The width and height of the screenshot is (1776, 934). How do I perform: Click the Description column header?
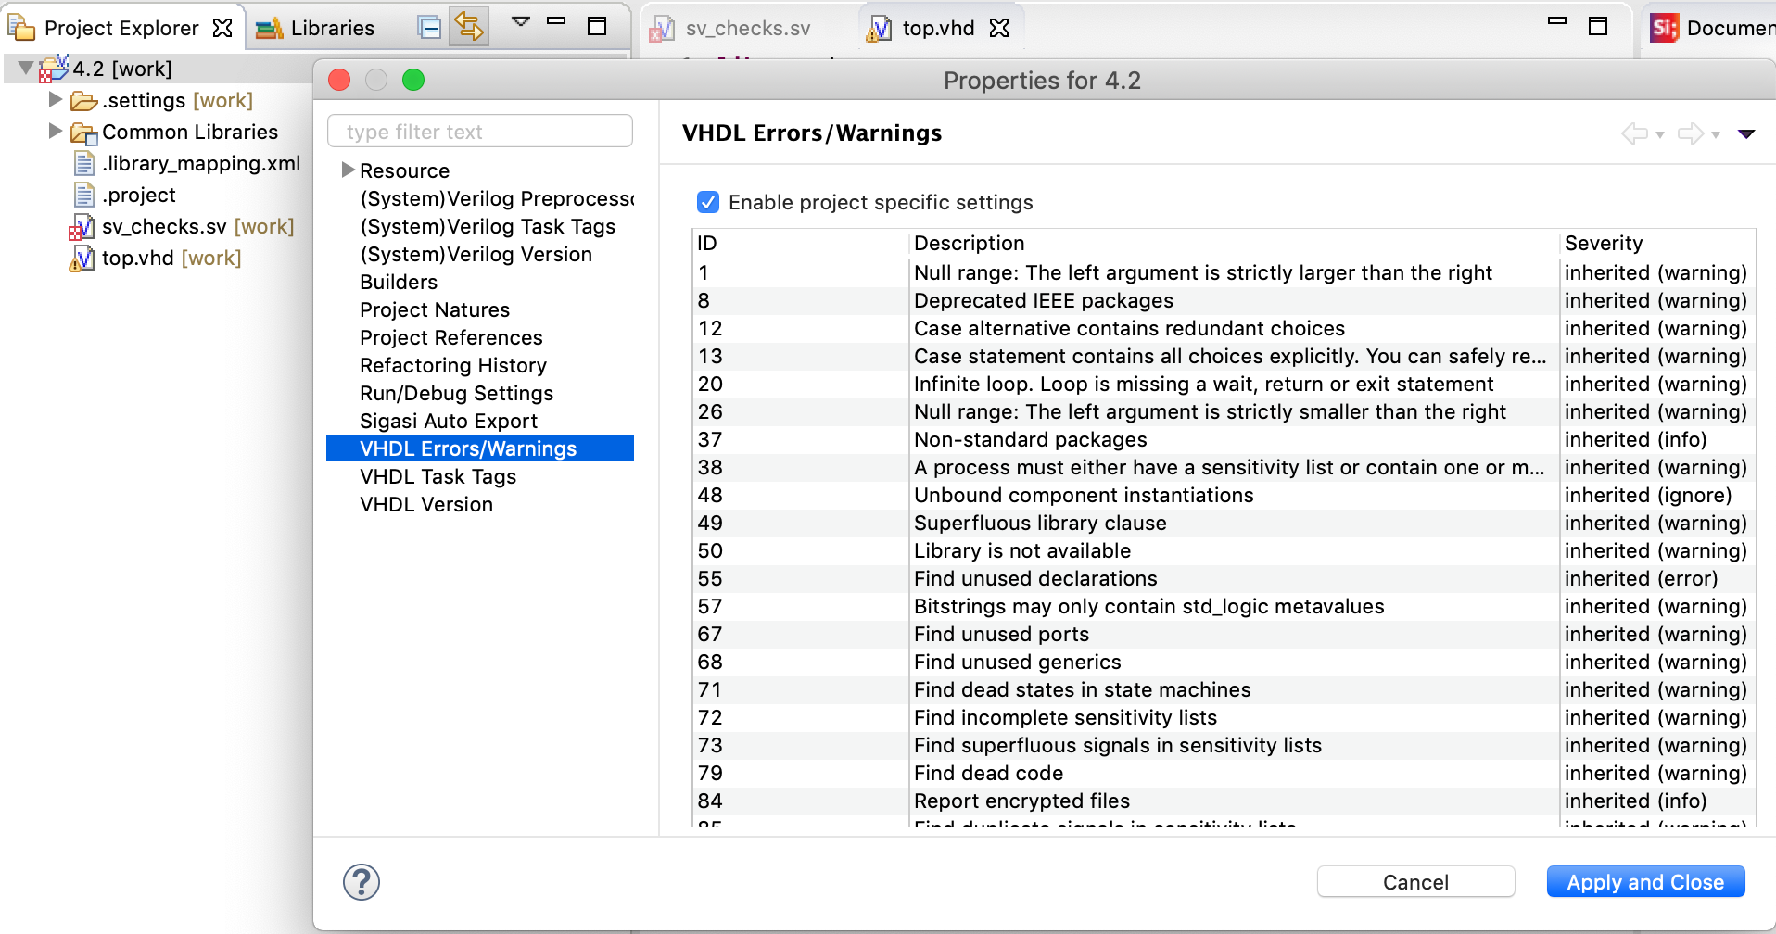coord(1234,243)
